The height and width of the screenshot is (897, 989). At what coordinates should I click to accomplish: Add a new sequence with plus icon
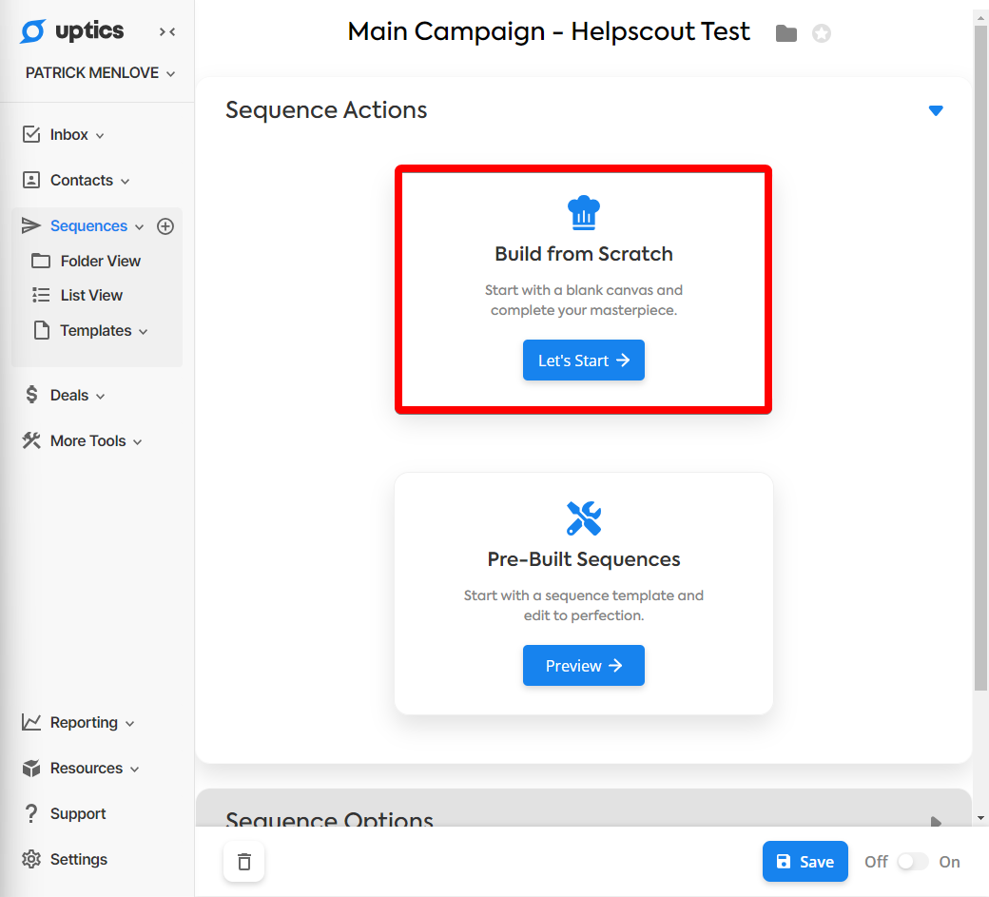tap(165, 226)
